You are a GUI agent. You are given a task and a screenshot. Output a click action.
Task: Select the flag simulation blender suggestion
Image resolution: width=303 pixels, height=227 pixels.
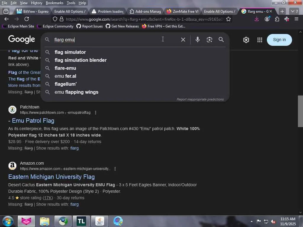pos(135,60)
